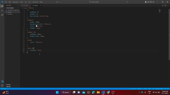Close the nav.css editor tab

click(41, 6)
